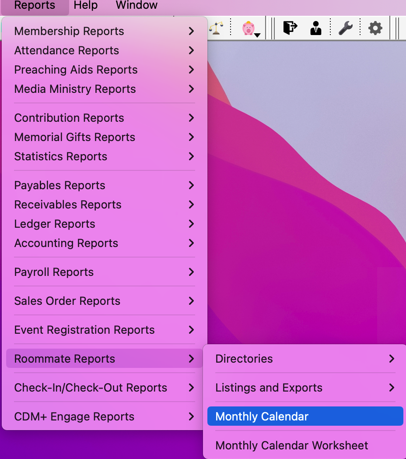Click the balance scales toolbar icon
This screenshot has height=459, width=406.
click(215, 28)
